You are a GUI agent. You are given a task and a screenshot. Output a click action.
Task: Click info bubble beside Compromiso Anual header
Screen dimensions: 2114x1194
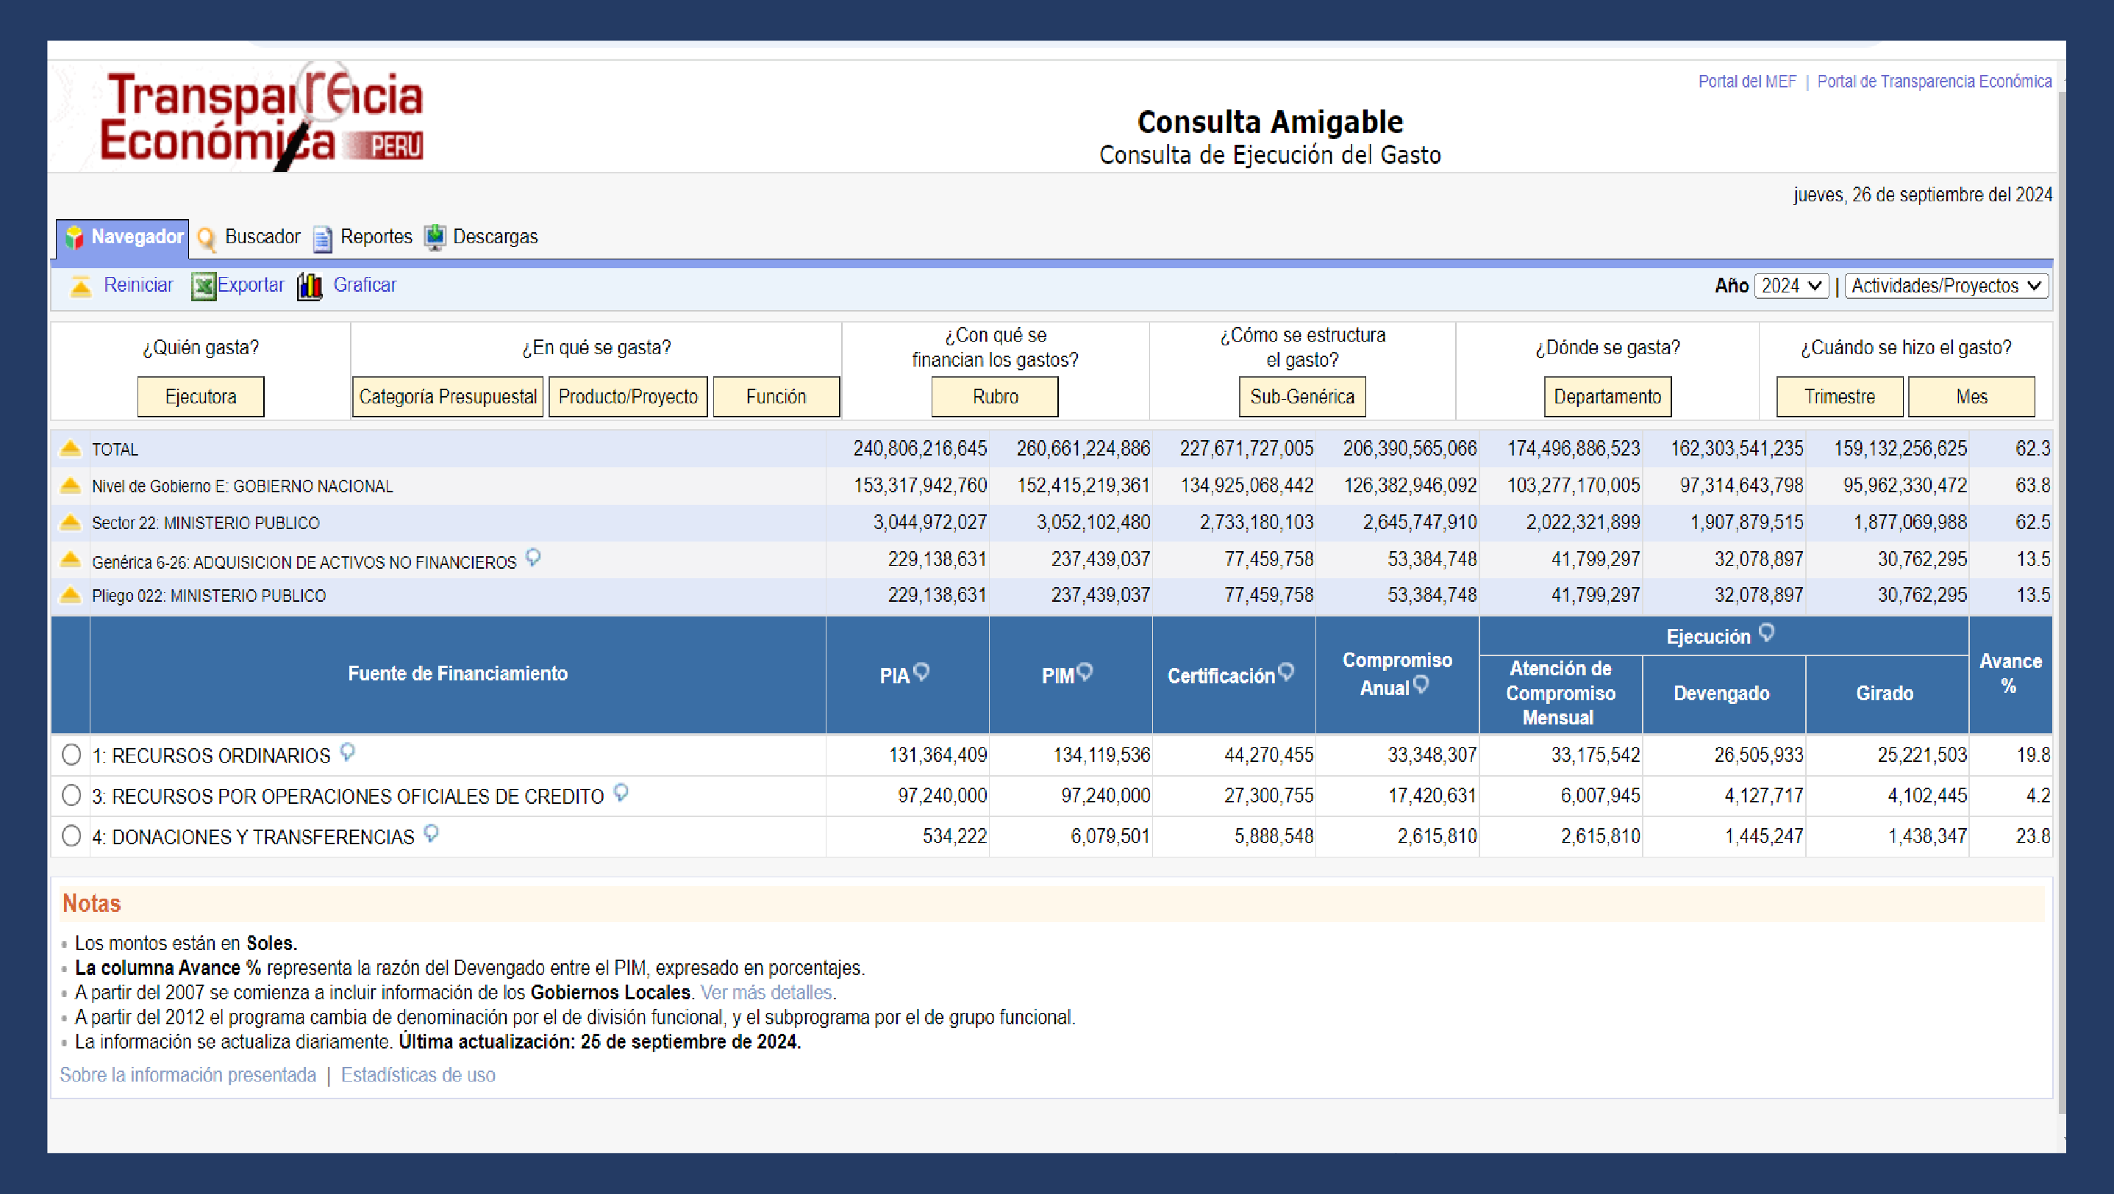click(1421, 684)
